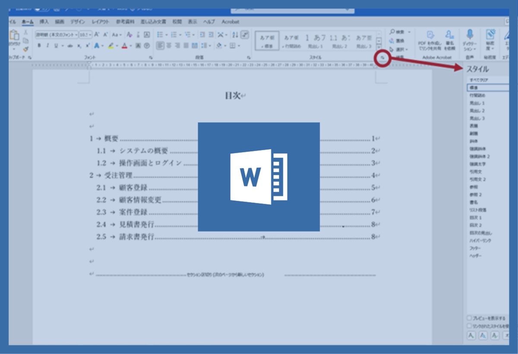Click すべてクリア in the Styles pane

tap(479, 80)
